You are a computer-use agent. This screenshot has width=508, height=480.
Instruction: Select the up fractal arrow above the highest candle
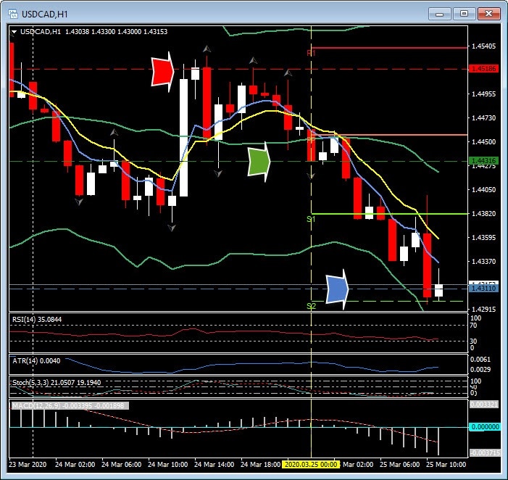click(207, 49)
